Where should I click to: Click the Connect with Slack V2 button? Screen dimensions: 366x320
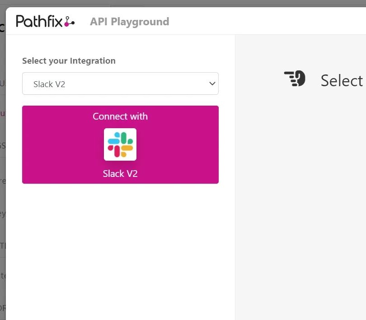(120, 144)
